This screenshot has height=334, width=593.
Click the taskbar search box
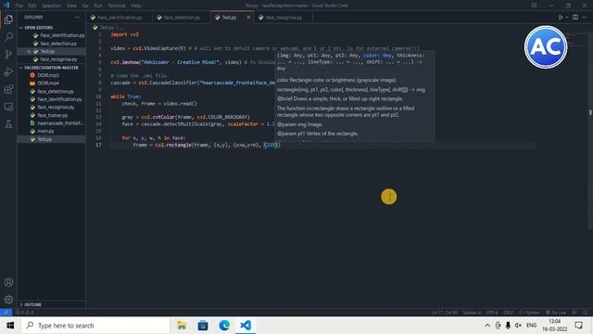pyautogui.click(x=95, y=326)
